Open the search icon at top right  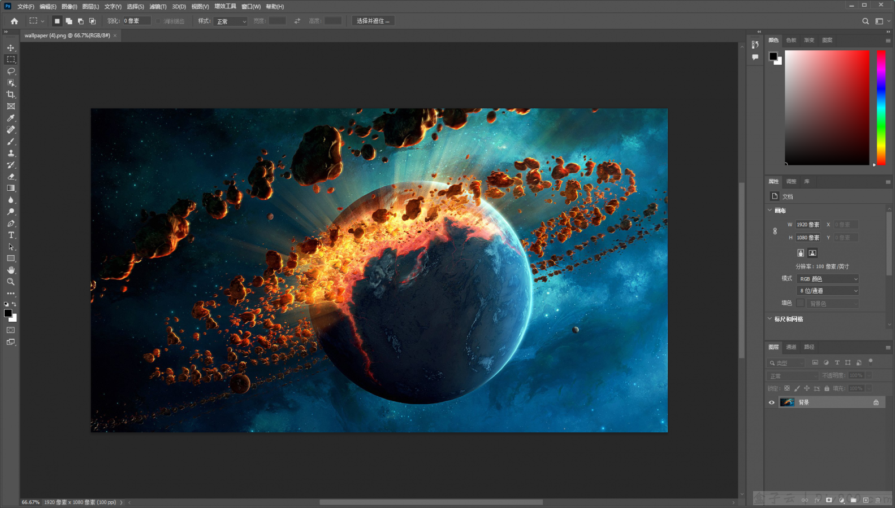pyautogui.click(x=866, y=21)
